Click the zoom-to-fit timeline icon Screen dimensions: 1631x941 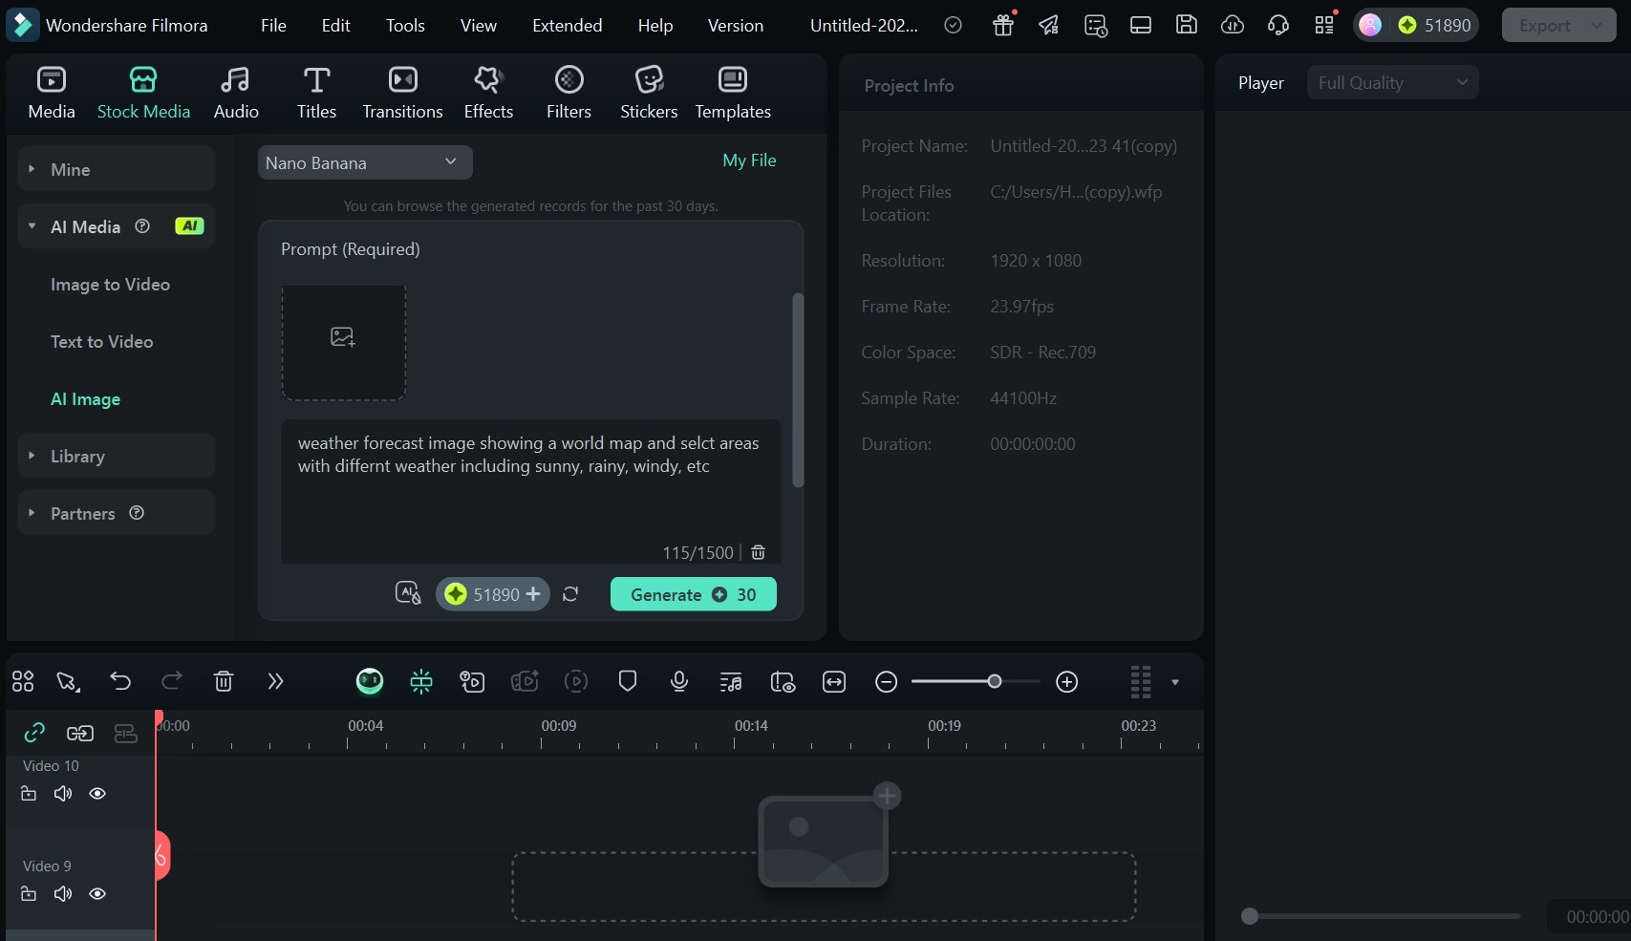point(834,681)
